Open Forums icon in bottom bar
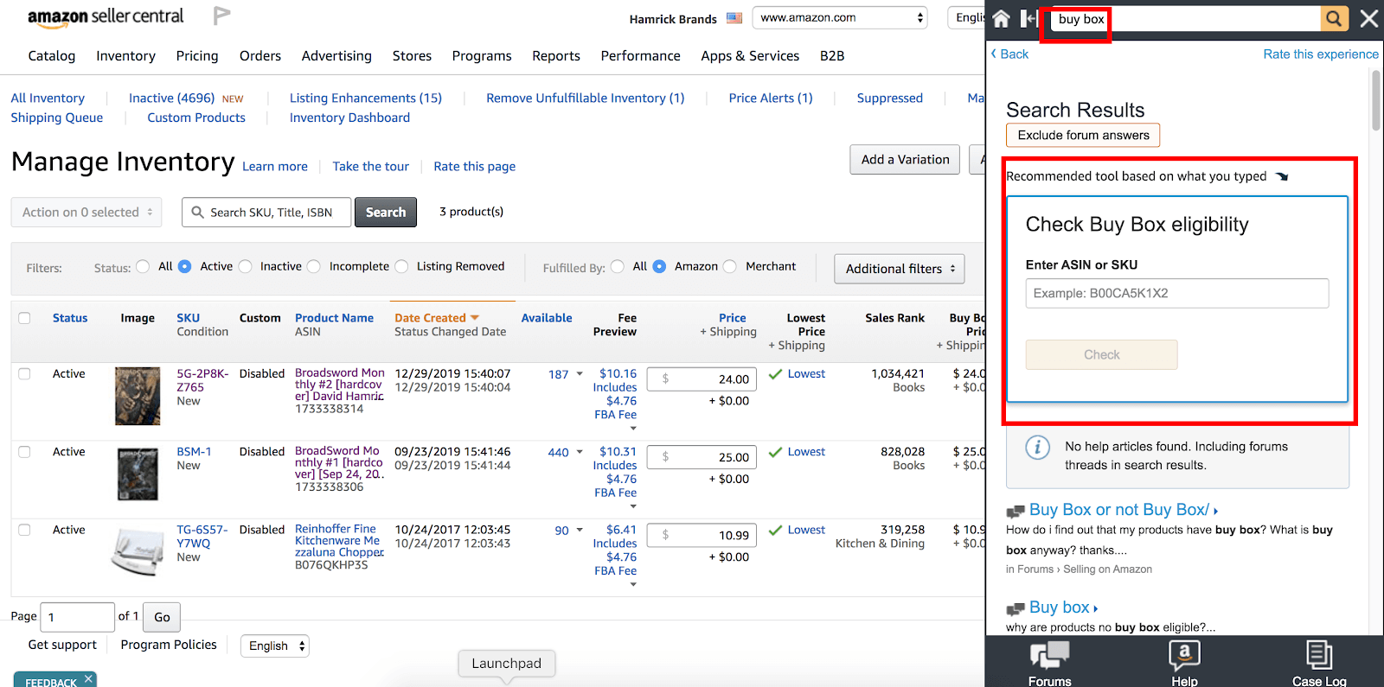 (1049, 663)
